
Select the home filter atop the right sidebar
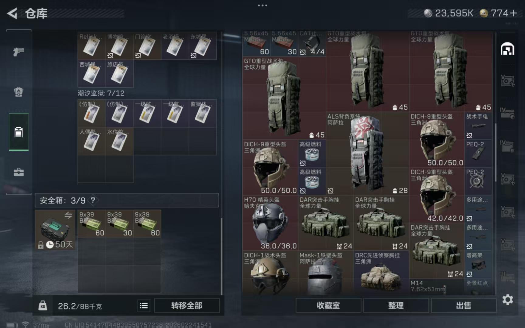[507, 49]
